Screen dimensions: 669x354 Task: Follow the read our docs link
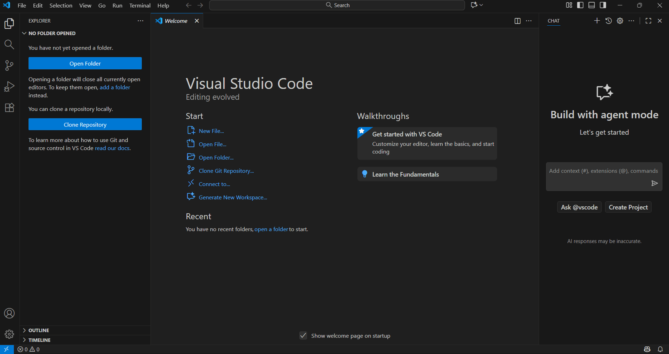[x=112, y=148]
